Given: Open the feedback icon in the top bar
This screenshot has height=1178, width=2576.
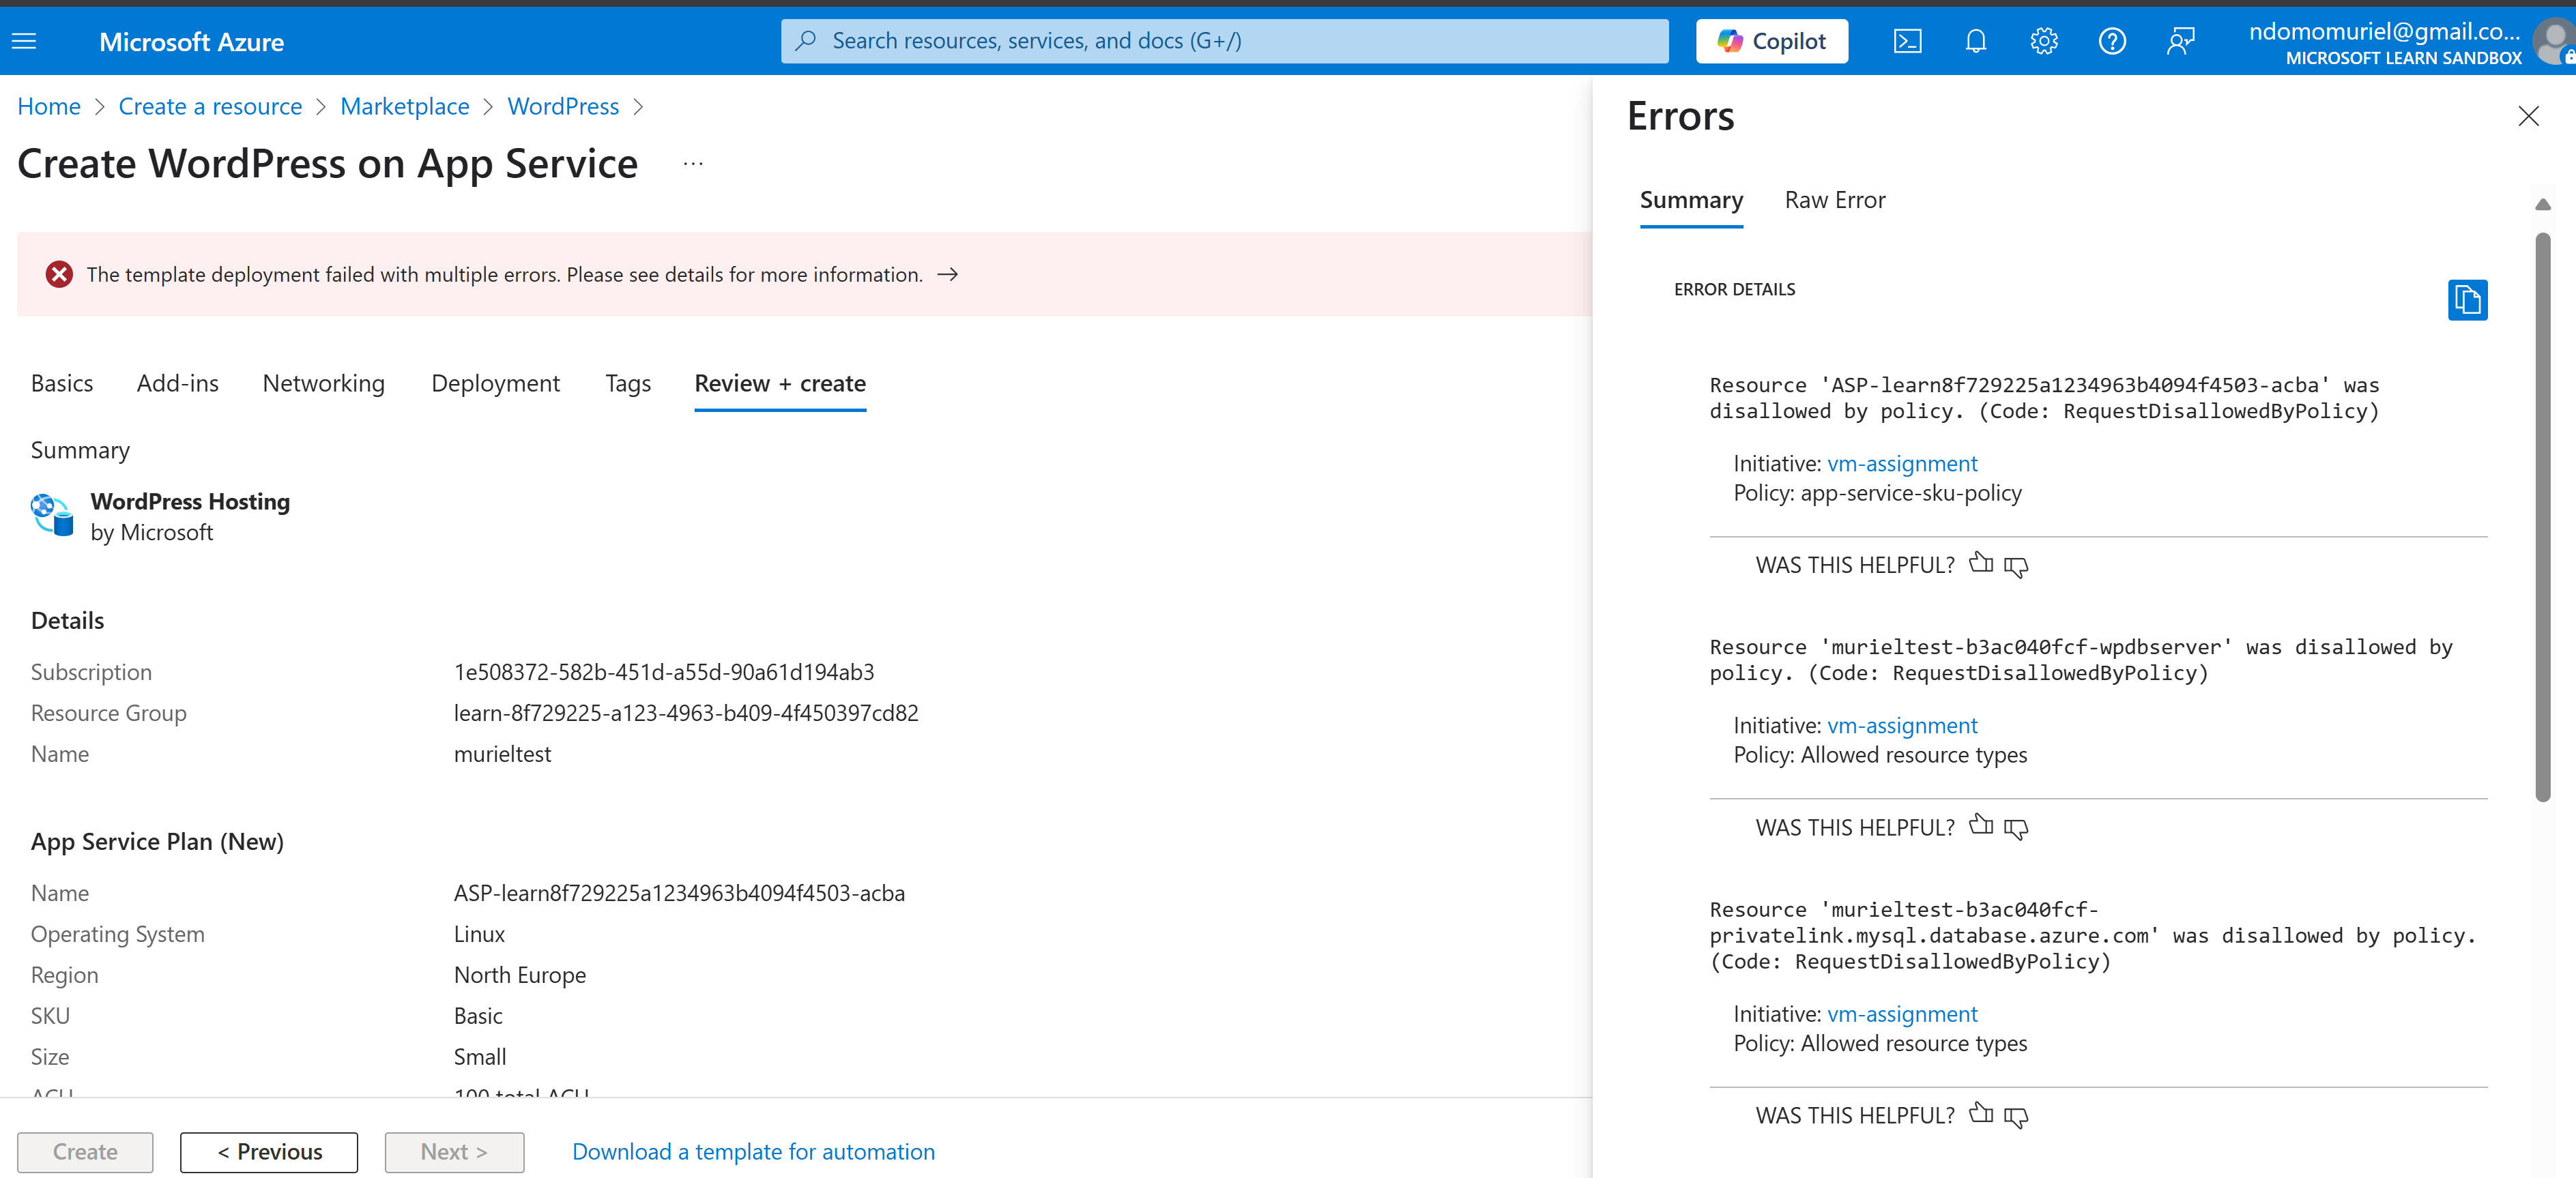Looking at the screenshot, I should point(2180,41).
